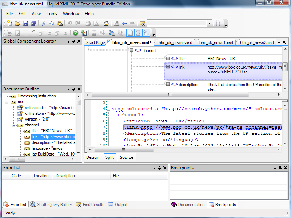The width and height of the screenshot is (291, 218).
Task: Navigate forward with the grey arrow
Action: 132,23
